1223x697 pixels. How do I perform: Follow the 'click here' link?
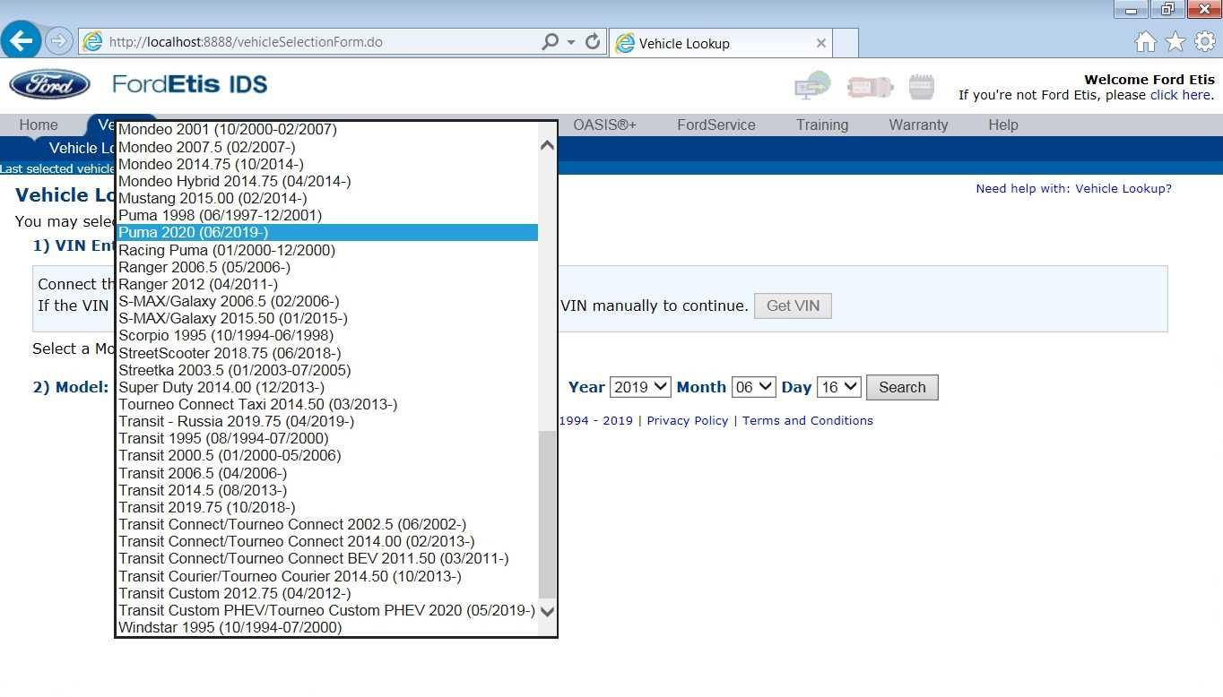click(1180, 95)
